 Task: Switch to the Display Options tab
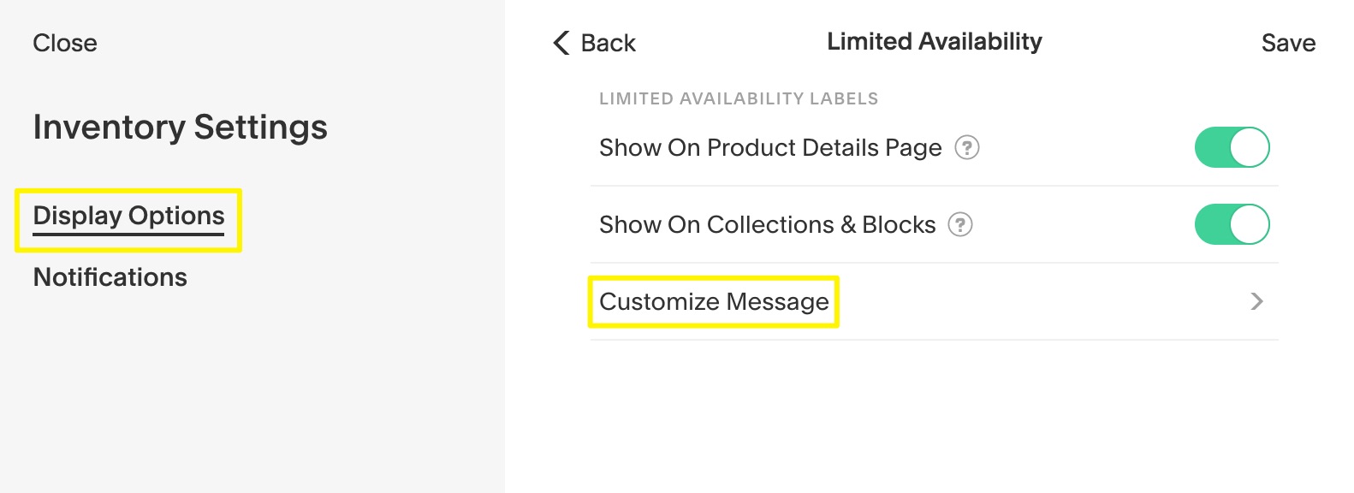click(128, 216)
